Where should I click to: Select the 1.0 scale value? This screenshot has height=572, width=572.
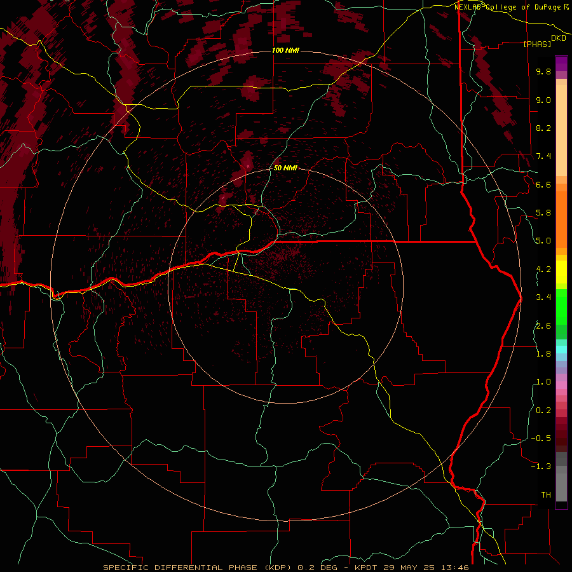click(x=543, y=382)
